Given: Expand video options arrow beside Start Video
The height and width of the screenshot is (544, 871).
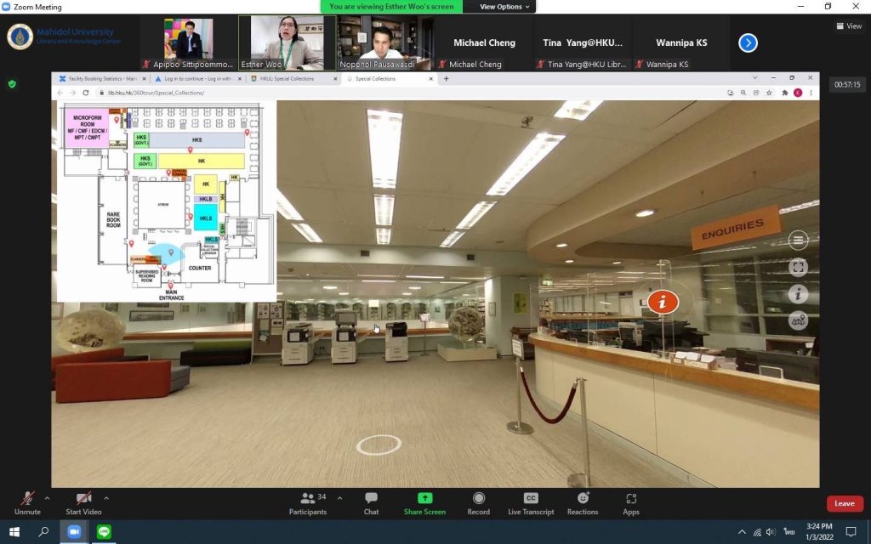Looking at the screenshot, I should click(x=106, y=498).
